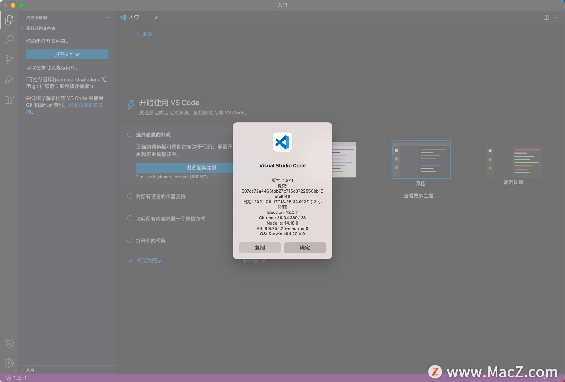Open the Manage gear icon

pyautogui.click(x=9, y=363)
